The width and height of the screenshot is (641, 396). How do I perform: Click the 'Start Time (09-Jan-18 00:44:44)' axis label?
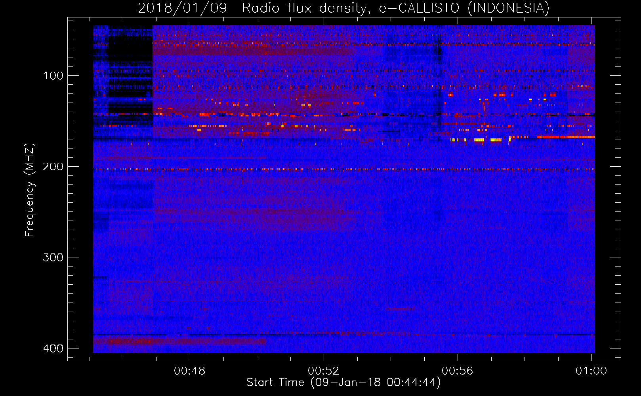(343, 382)
